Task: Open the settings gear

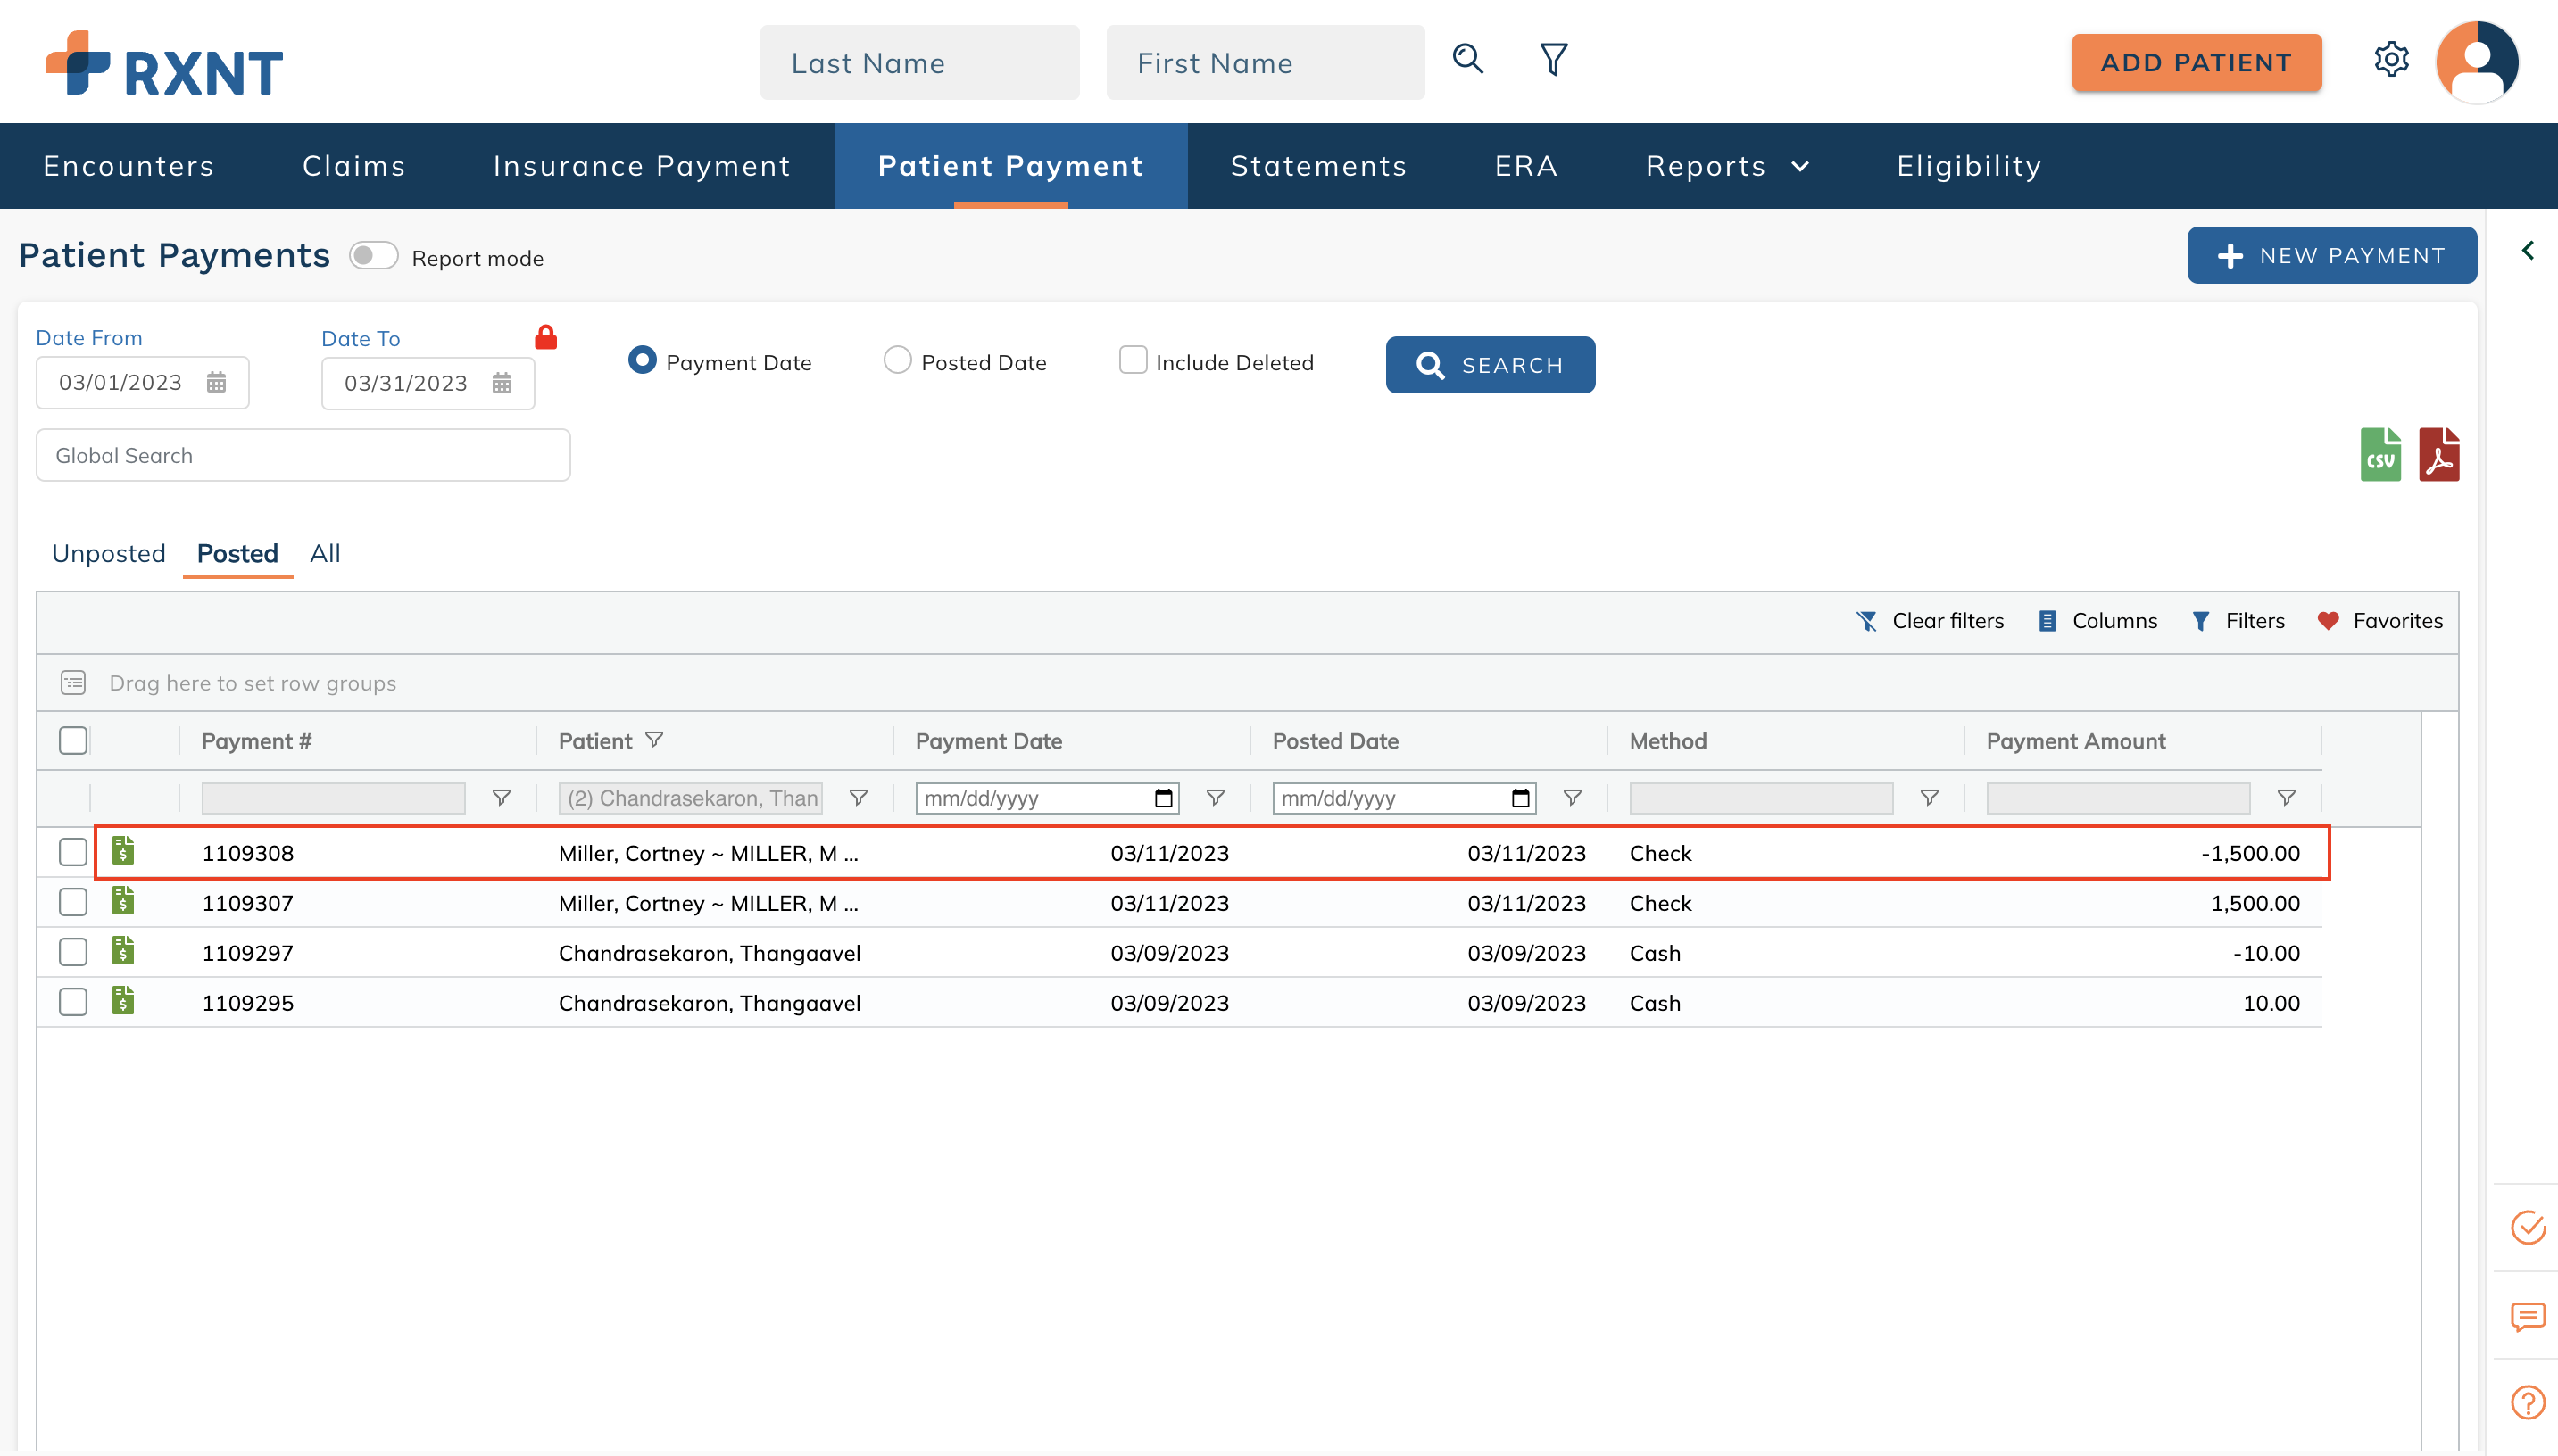Action: [x=2393, y=60]
